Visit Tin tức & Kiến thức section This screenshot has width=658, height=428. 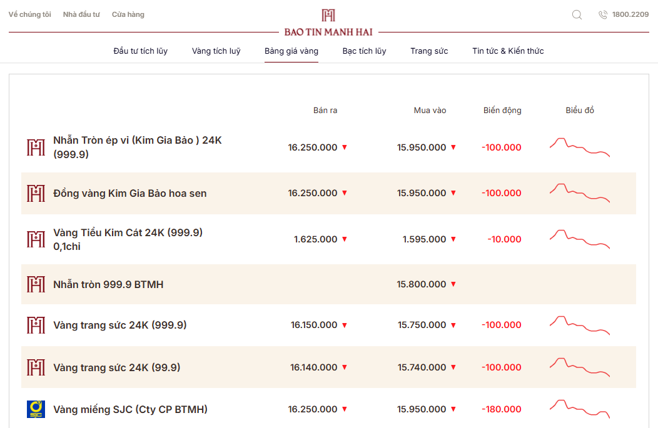point(508,51)
